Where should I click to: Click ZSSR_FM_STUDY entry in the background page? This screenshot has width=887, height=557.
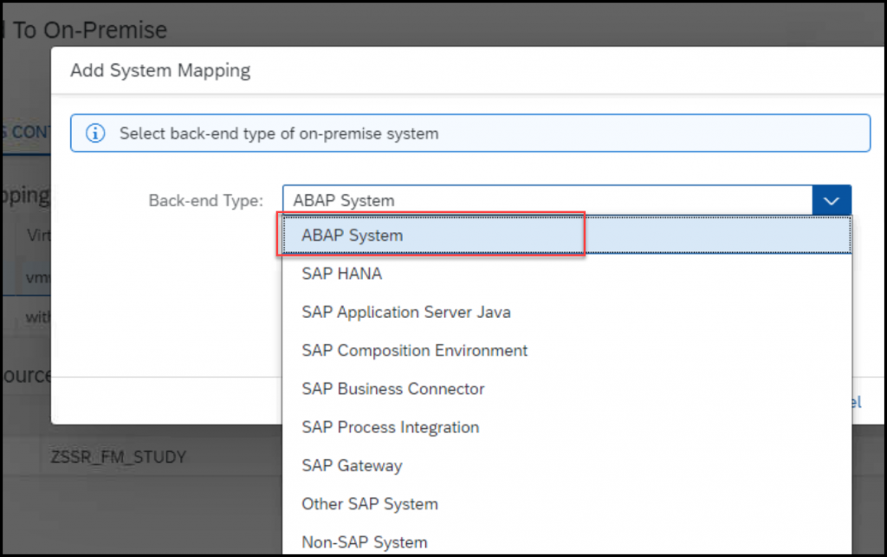pos(118,457)
